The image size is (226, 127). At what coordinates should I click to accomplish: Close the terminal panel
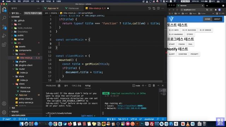point(163,85)
